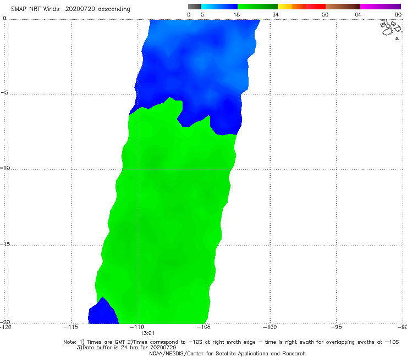Image resolution: width=407 pixels, height=357 pixels.
Task: Click the date "20200729" in the title
Action: [x=80, y=9]
